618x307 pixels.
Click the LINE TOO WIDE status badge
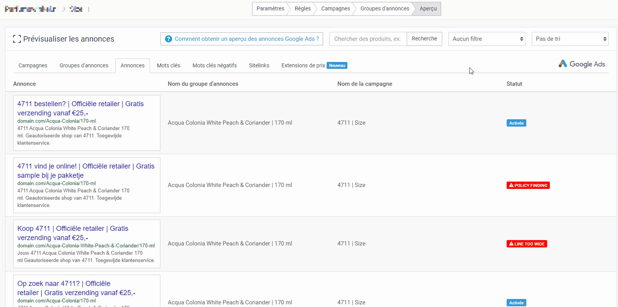[527, 244]
